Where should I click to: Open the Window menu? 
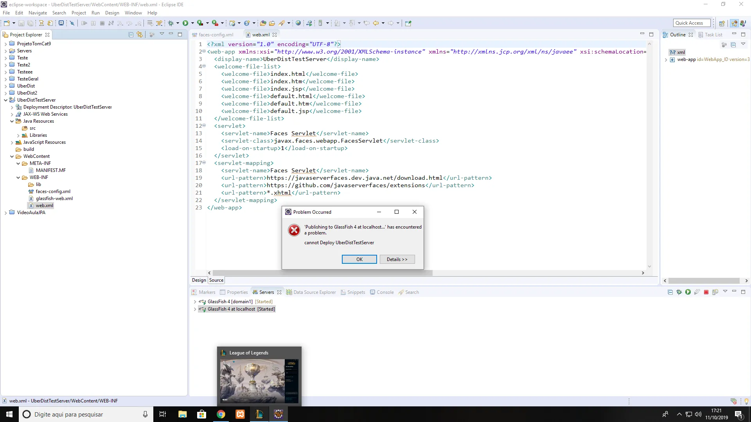click(133, 13)
